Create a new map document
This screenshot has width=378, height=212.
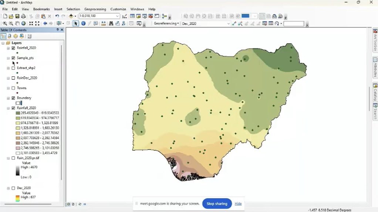point(5,16)
